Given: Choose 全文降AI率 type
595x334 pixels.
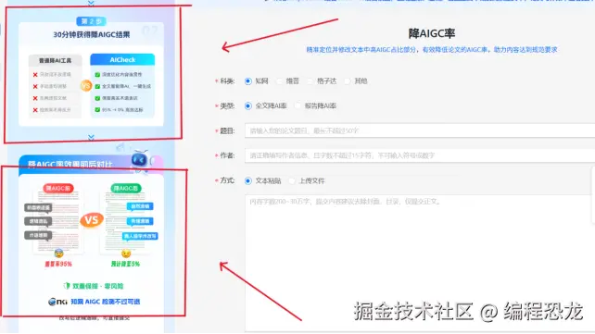Looking at the screenshot, I should pos(248,106).
